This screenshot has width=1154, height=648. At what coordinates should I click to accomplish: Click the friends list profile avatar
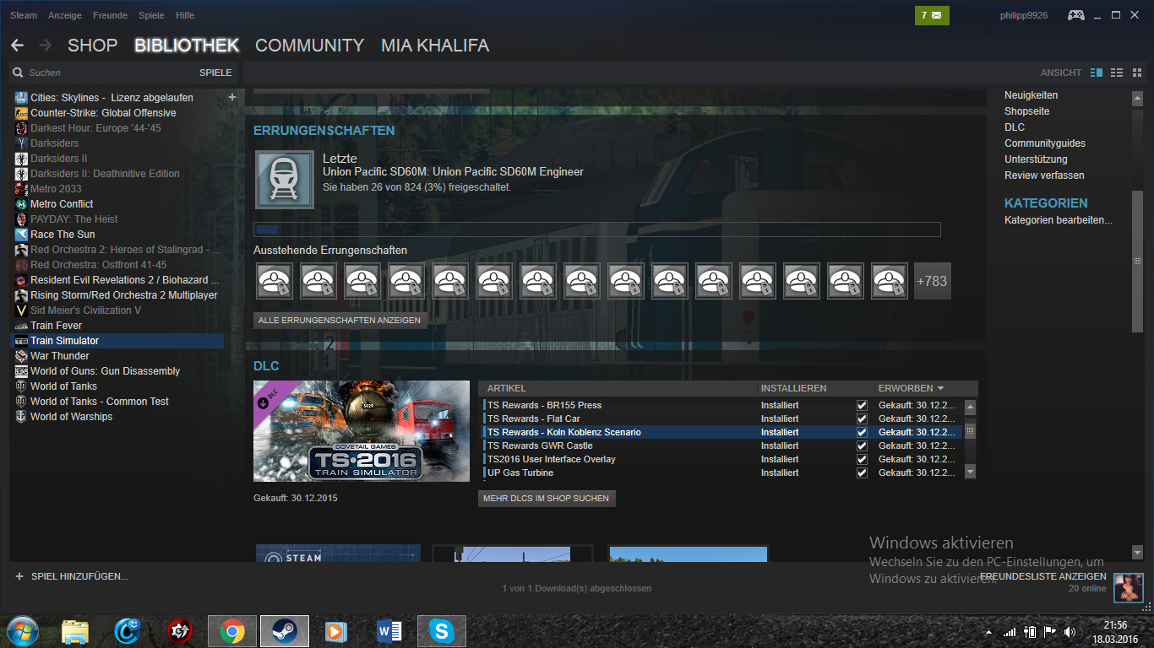click(1128, 587)
